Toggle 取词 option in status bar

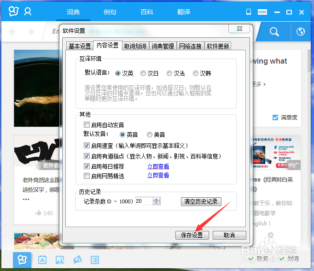point(258,259)
